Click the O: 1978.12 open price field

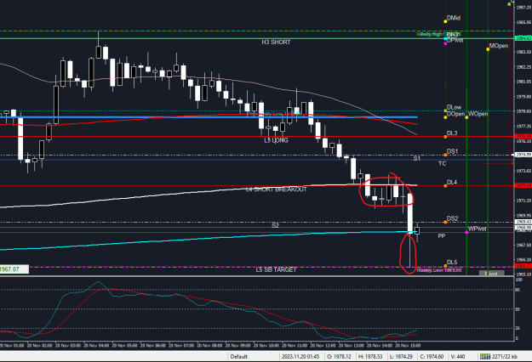point(339,357)
